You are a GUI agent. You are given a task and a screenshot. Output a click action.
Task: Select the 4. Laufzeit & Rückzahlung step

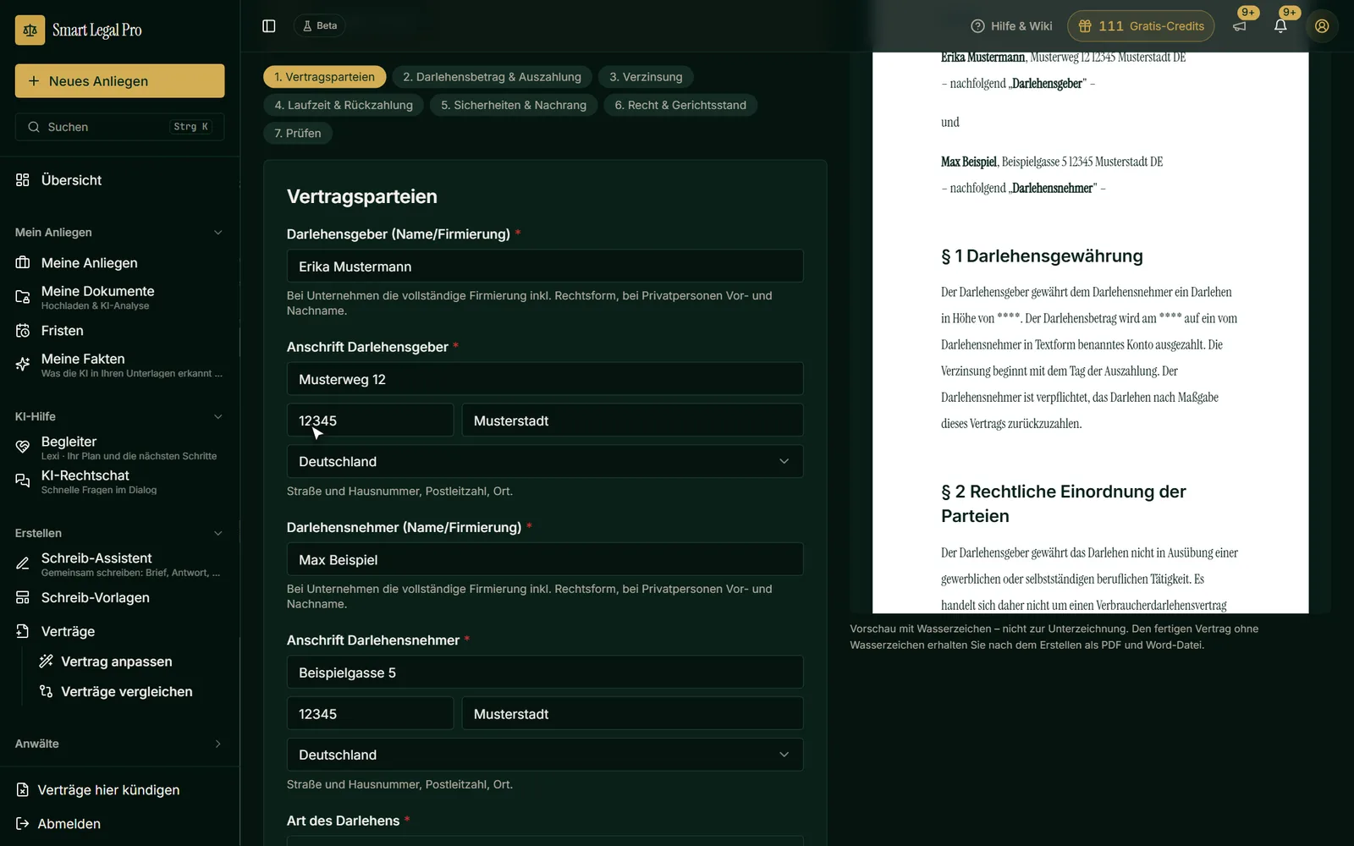coord(344,105)
